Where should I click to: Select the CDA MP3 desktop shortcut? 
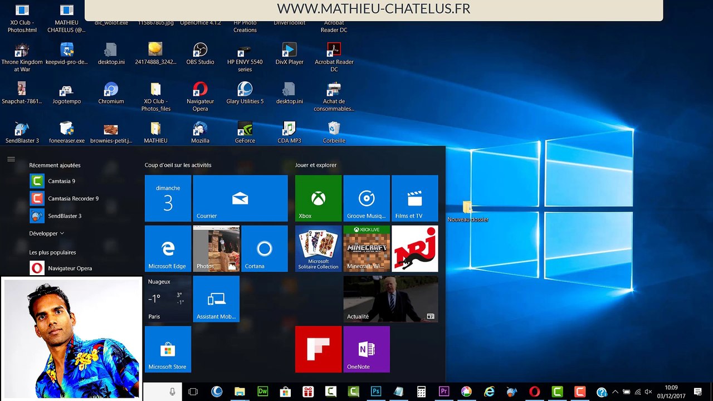[289, 133]
